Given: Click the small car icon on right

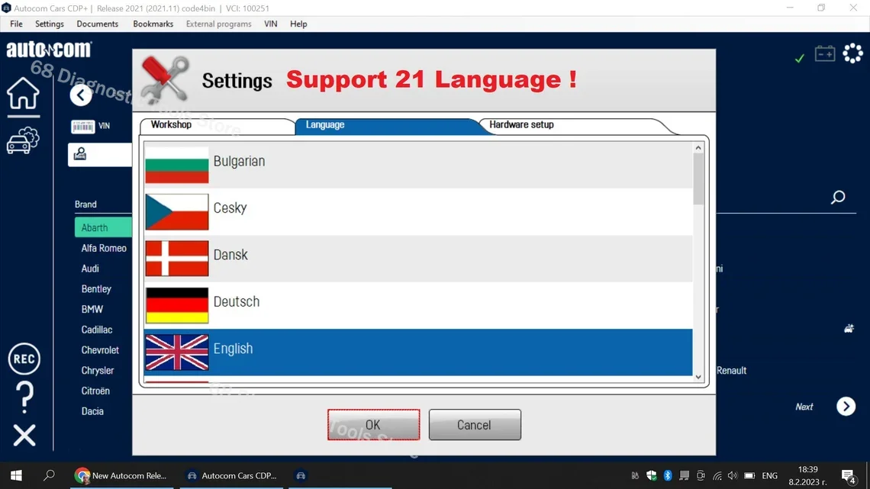Looking at the screenshot, I should point(849,329).
